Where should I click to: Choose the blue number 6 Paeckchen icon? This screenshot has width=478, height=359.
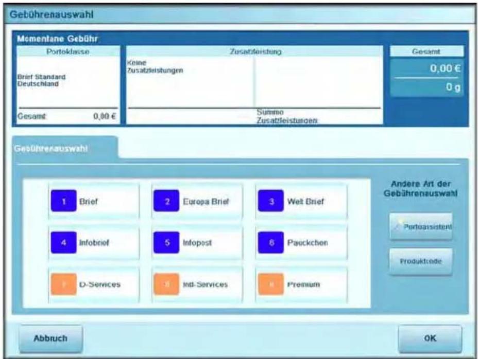[x=271, y=242]
